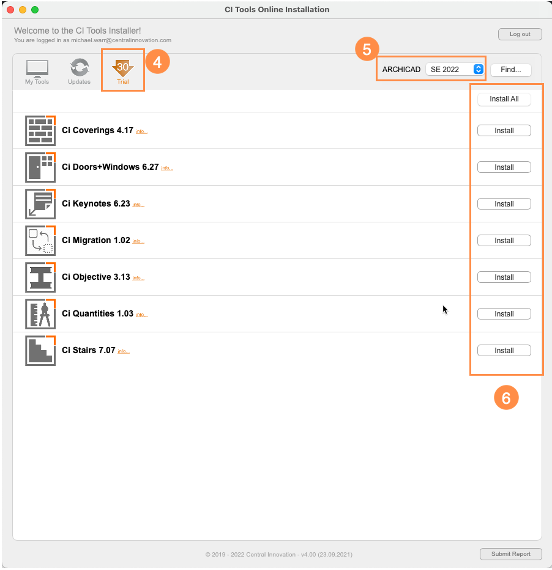Install Ci Stairs 7.07
The height and width of the screenshot is (570, 552).
pos(504,351)
